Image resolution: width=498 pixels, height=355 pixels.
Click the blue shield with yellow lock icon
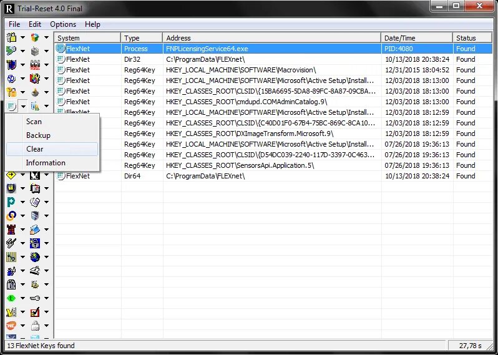pos(11,188)
